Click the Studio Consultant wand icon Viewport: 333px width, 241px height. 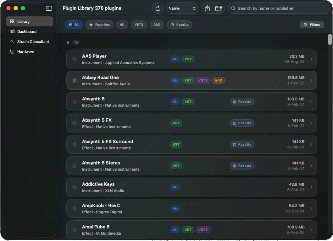click(12, 41)
